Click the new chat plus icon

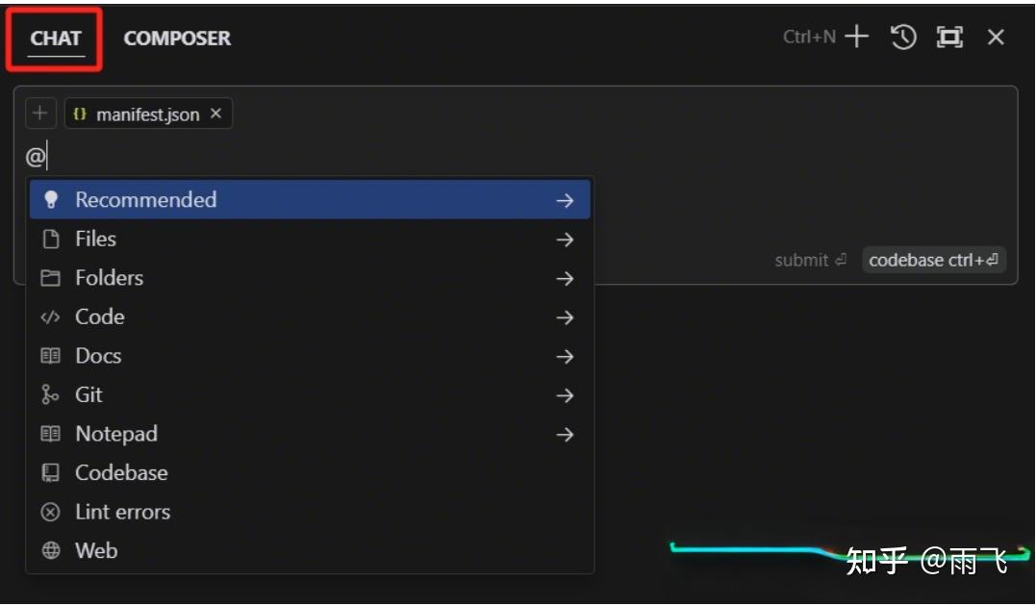pos(856,38)
